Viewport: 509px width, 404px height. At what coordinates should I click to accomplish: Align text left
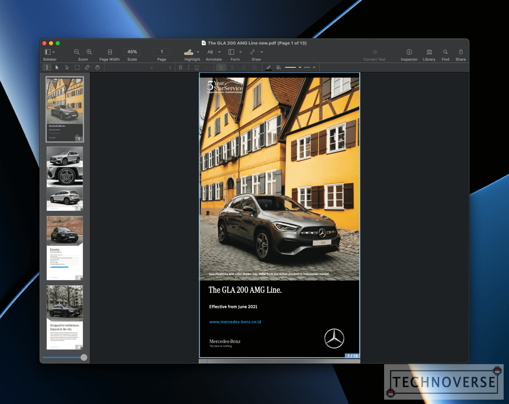[x=221, y=67]
